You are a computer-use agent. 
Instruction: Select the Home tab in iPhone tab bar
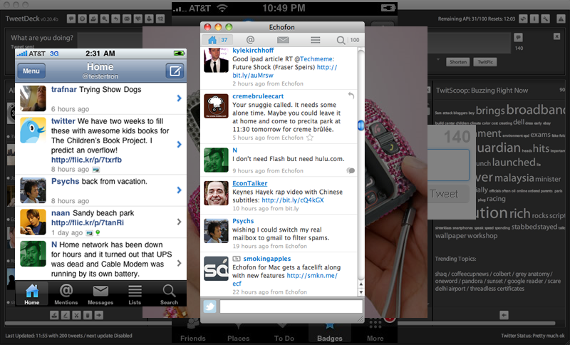pyautogui.click(x=32, y=294)
